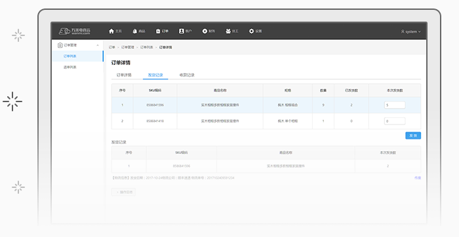Click the spec cell 枫木 单个相框
This screenshot has width=459, height=237.
coord(288,121)
